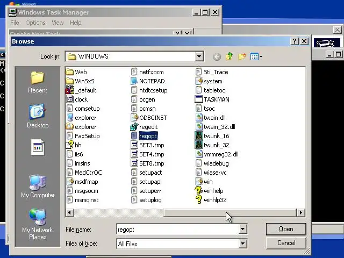The width and height of the screenshot is (344, 258).
Task: Select the twain_32.dll file
Action: [x=215, y=127]
